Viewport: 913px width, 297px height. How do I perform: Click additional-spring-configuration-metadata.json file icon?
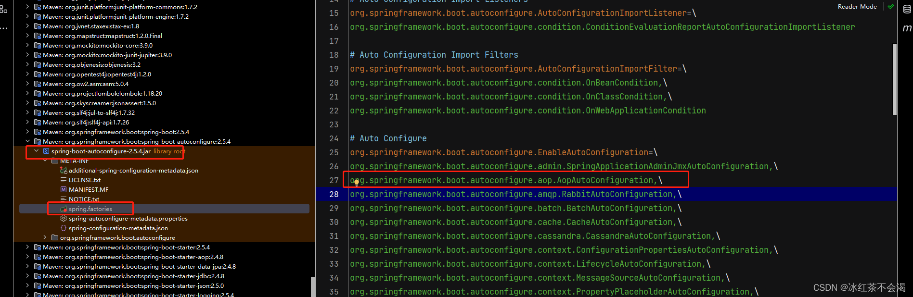click(63, 171)
